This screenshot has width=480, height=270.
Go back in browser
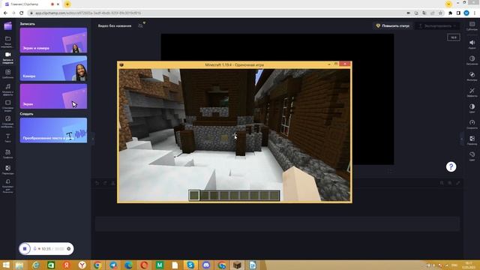(x=5, y=13)
